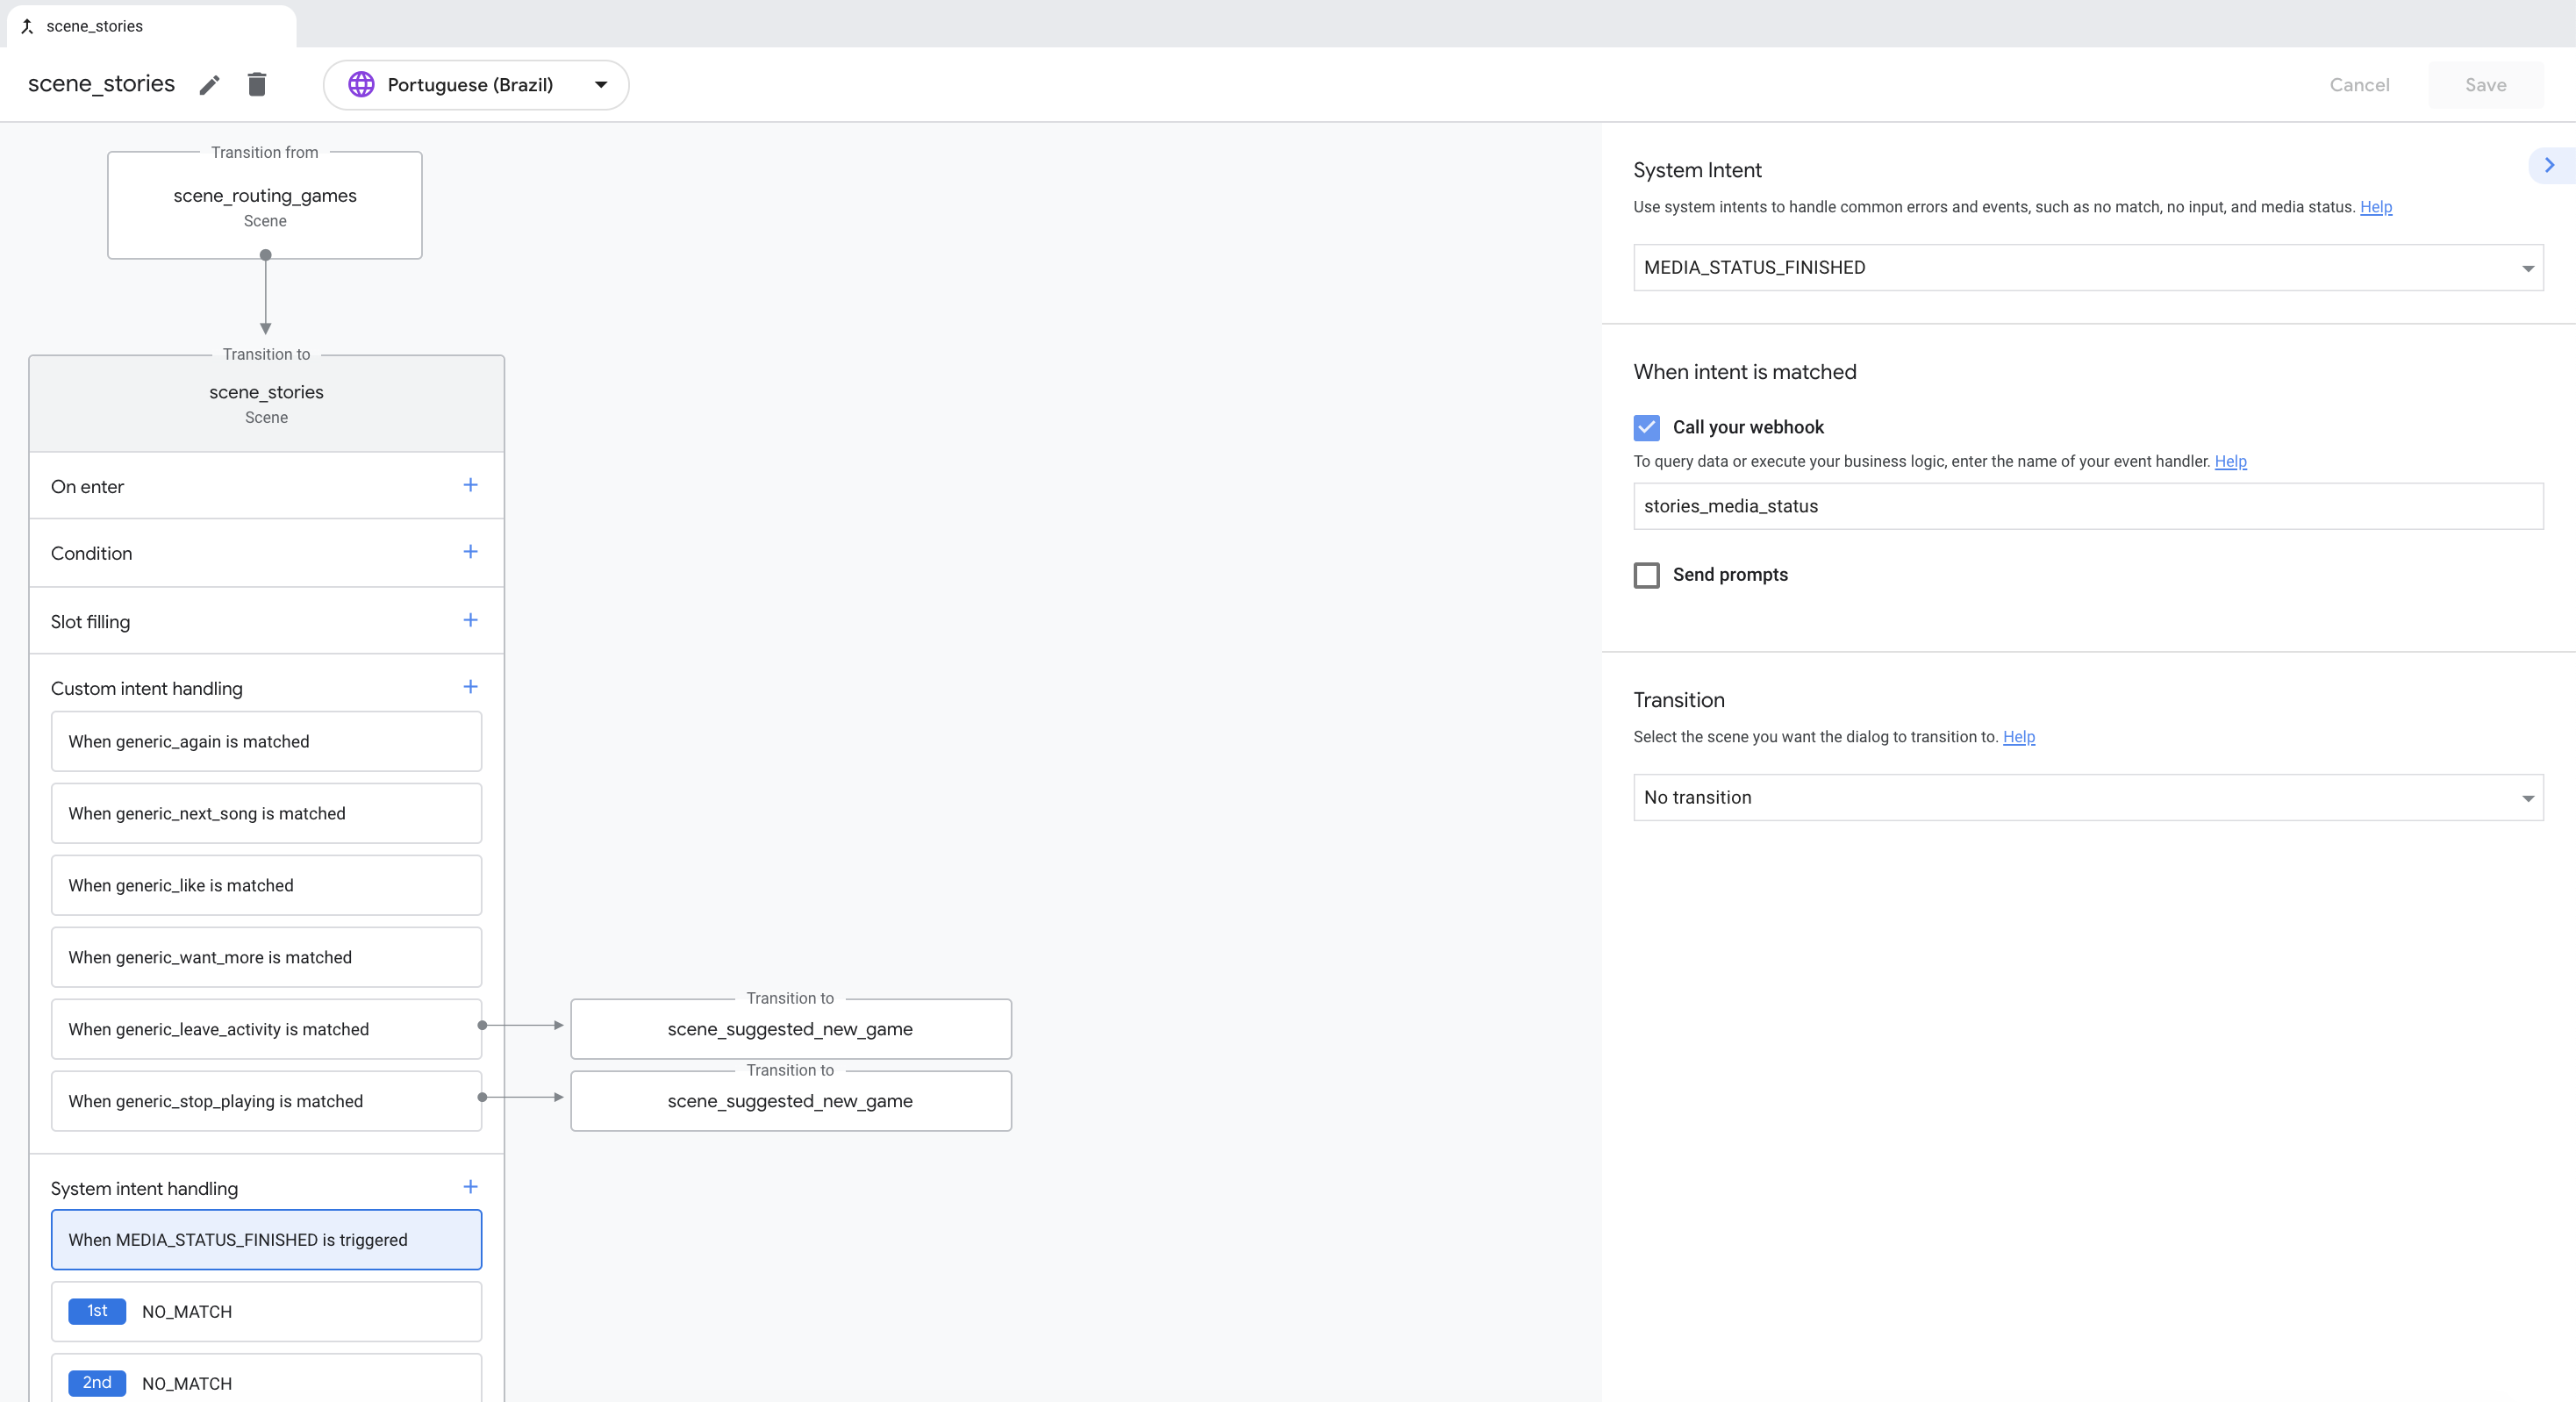Open the MEDIA_STATUS_FINISHED system intent dropdown
The image size is (2576, 1402).
2087,268
